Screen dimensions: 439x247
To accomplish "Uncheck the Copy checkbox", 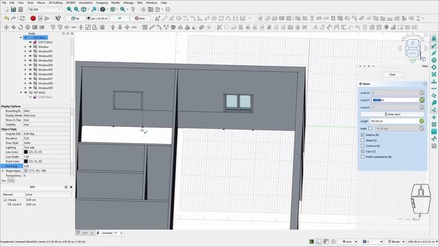I will (x=363, y=151).
